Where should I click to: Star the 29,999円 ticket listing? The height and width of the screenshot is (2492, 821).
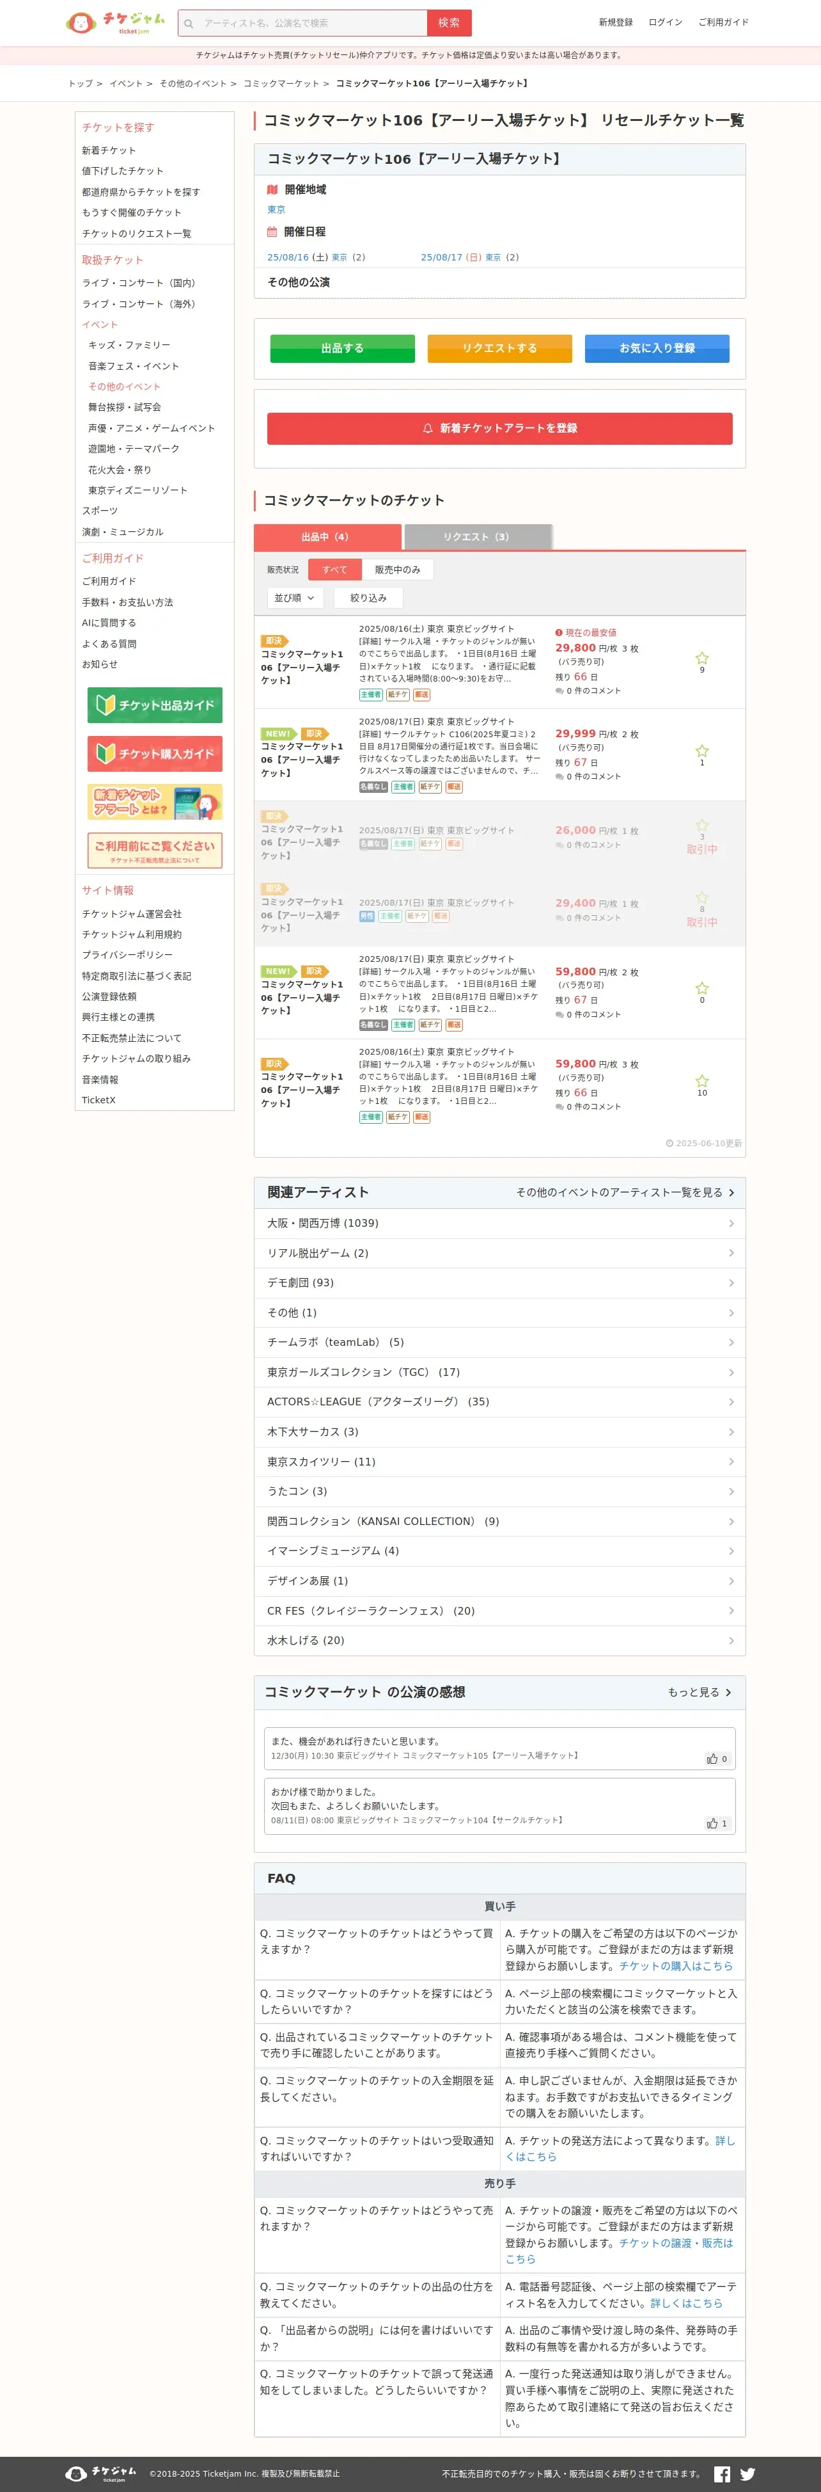(x=702, y=751)
